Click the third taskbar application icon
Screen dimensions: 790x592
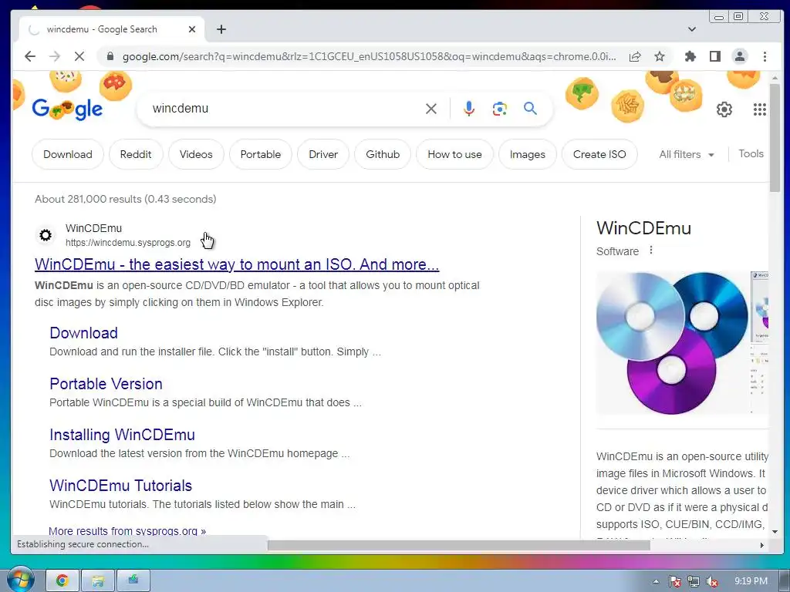[x=133, y=581]
